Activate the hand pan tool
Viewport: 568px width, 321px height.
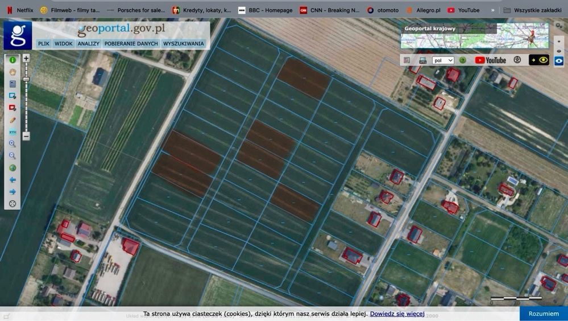click(13, 72)
